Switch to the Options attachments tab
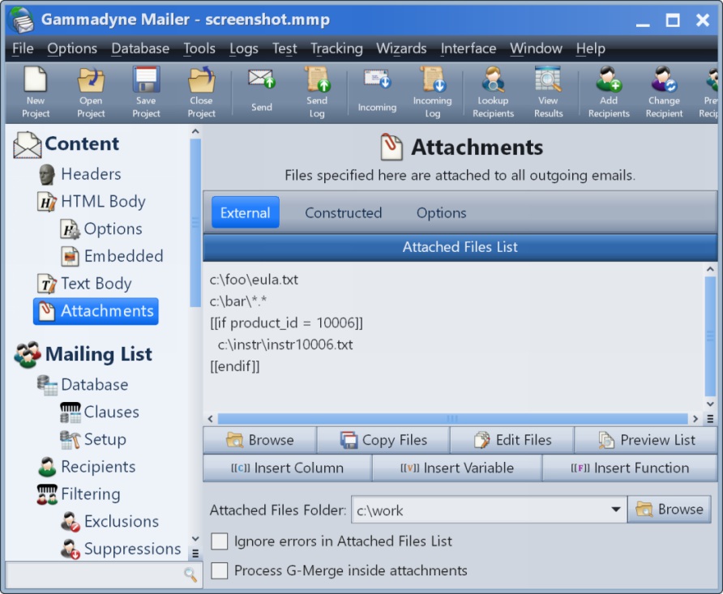 tap(441, 213)
